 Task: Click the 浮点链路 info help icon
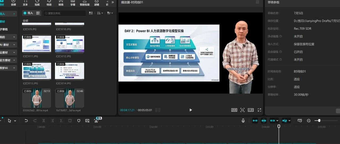280,36
